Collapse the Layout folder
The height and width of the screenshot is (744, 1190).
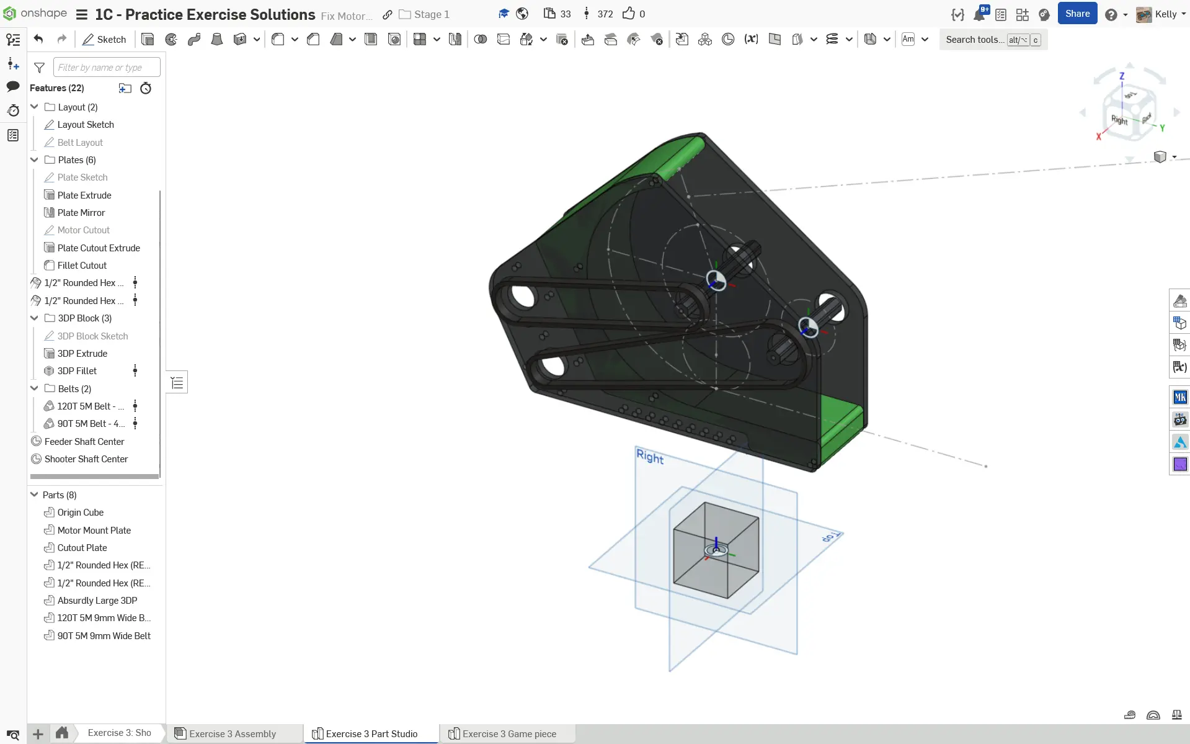(35, 107)
